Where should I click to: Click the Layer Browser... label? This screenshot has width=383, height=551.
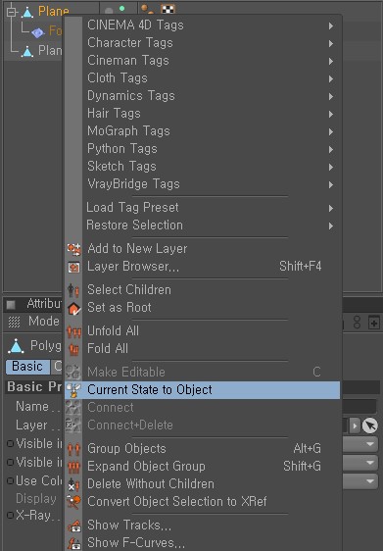(133, 267)
